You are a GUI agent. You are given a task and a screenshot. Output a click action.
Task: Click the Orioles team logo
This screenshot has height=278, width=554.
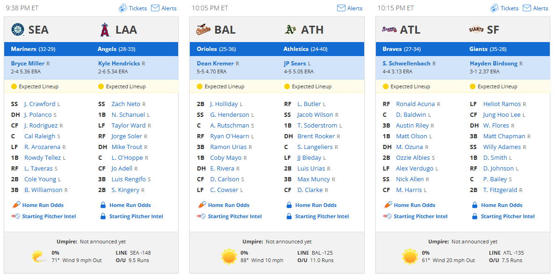[203, 30]
